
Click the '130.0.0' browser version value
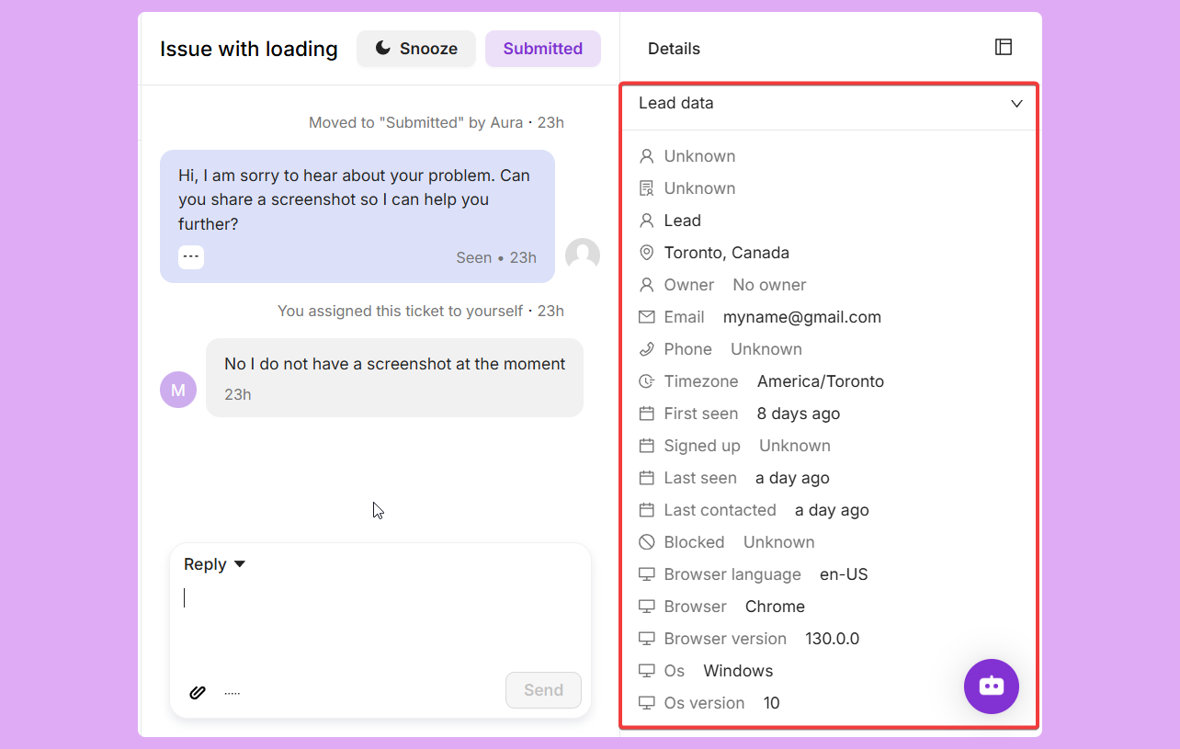pos(833,639)
